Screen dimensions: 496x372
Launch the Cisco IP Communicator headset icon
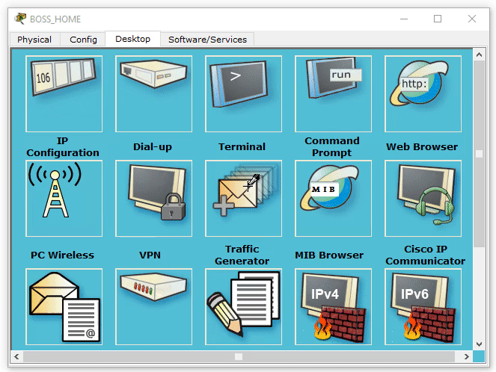tap(423, 198)
